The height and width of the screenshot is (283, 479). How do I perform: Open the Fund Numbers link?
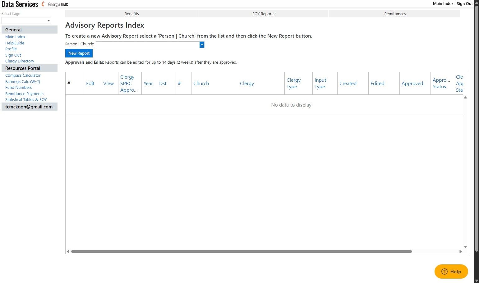tap(18, 87)
